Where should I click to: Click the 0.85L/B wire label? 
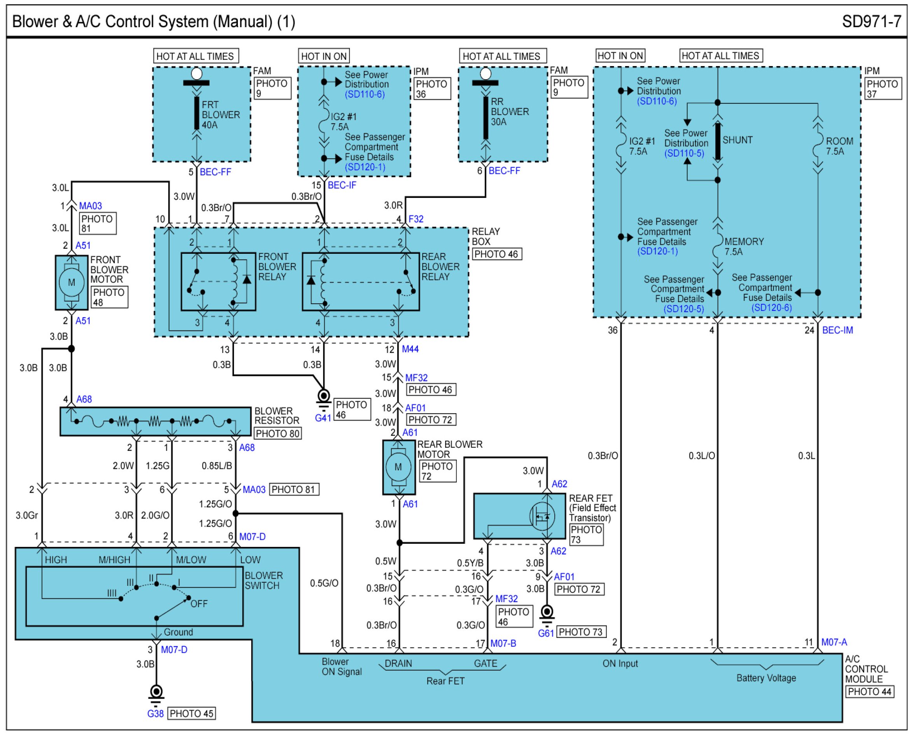pos(217,466)
